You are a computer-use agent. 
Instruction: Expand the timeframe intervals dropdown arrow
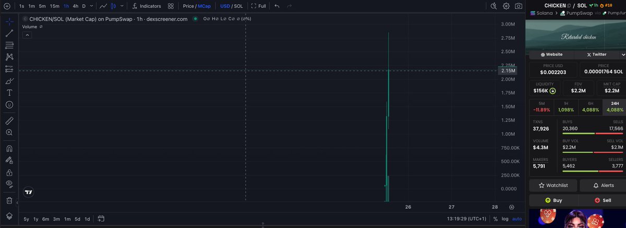[x=92, y=6]
